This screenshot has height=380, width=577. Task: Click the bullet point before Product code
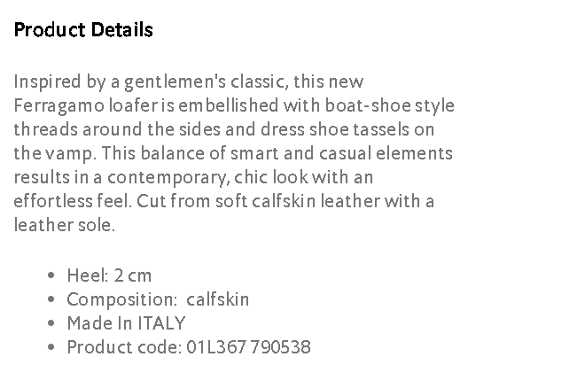pos(52,348)
